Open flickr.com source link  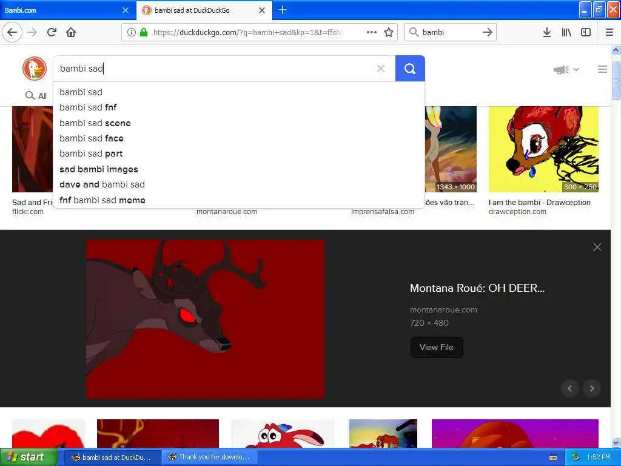[28, 212]
